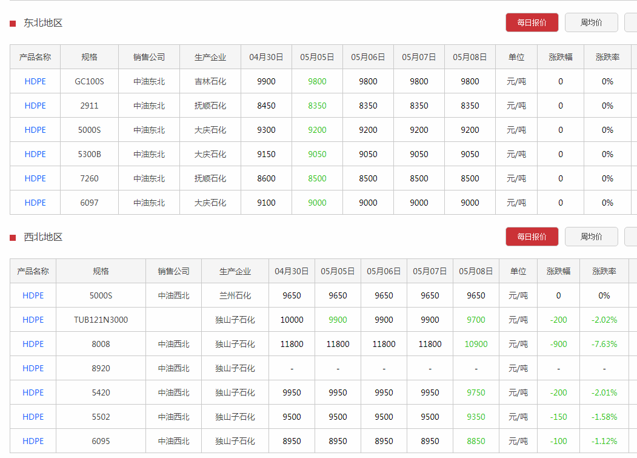Click change amount -150 in 5502 row

559,417
